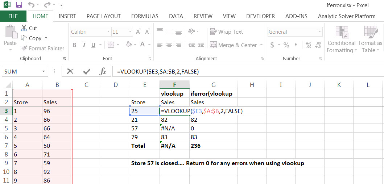
Task: Open the FILE tab
Action: [x=13, y=16]
